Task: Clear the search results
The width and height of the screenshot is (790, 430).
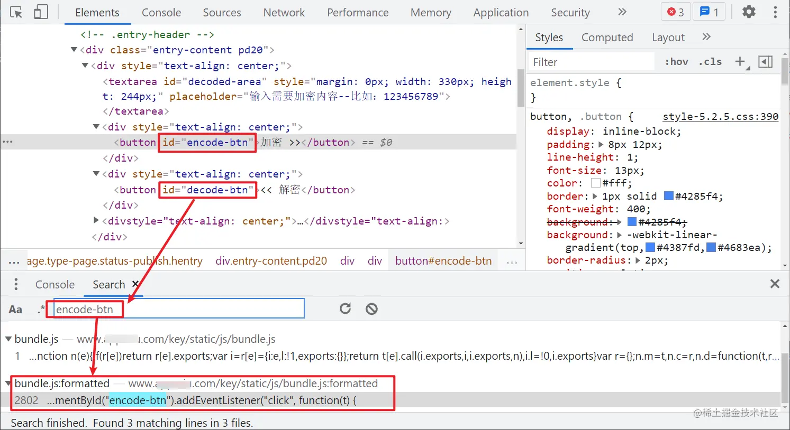Action: (x=372, y=309)
